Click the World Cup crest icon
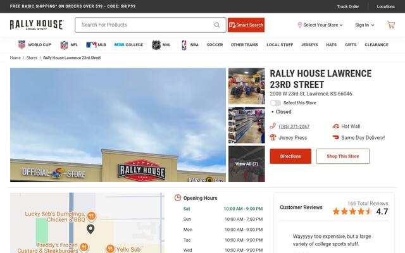The width and height of the screenshot is (405, 253). (x=22, y=45)
